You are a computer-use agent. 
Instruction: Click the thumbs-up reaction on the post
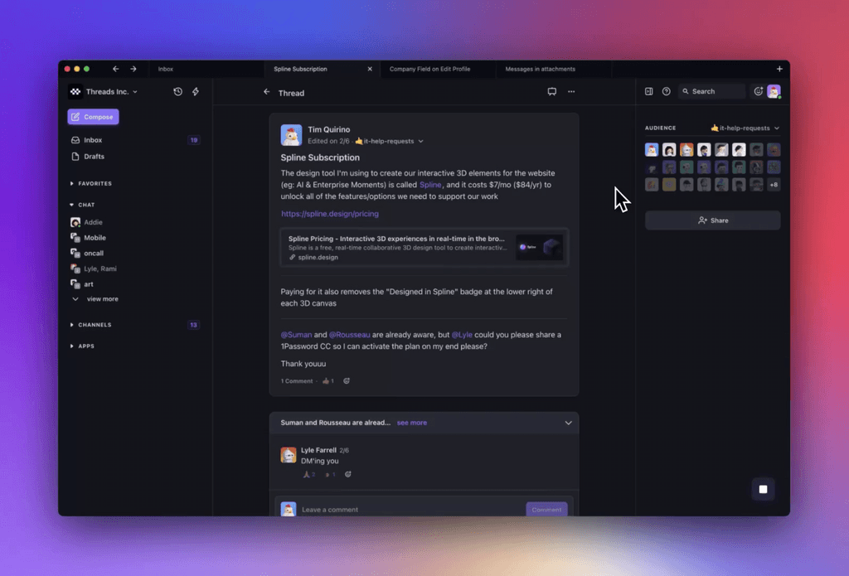(328, 381)
